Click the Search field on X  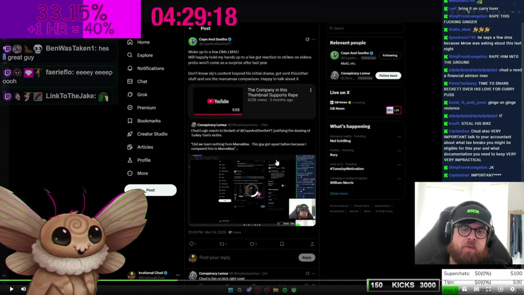pyautogui.click(x=366, y=28)
